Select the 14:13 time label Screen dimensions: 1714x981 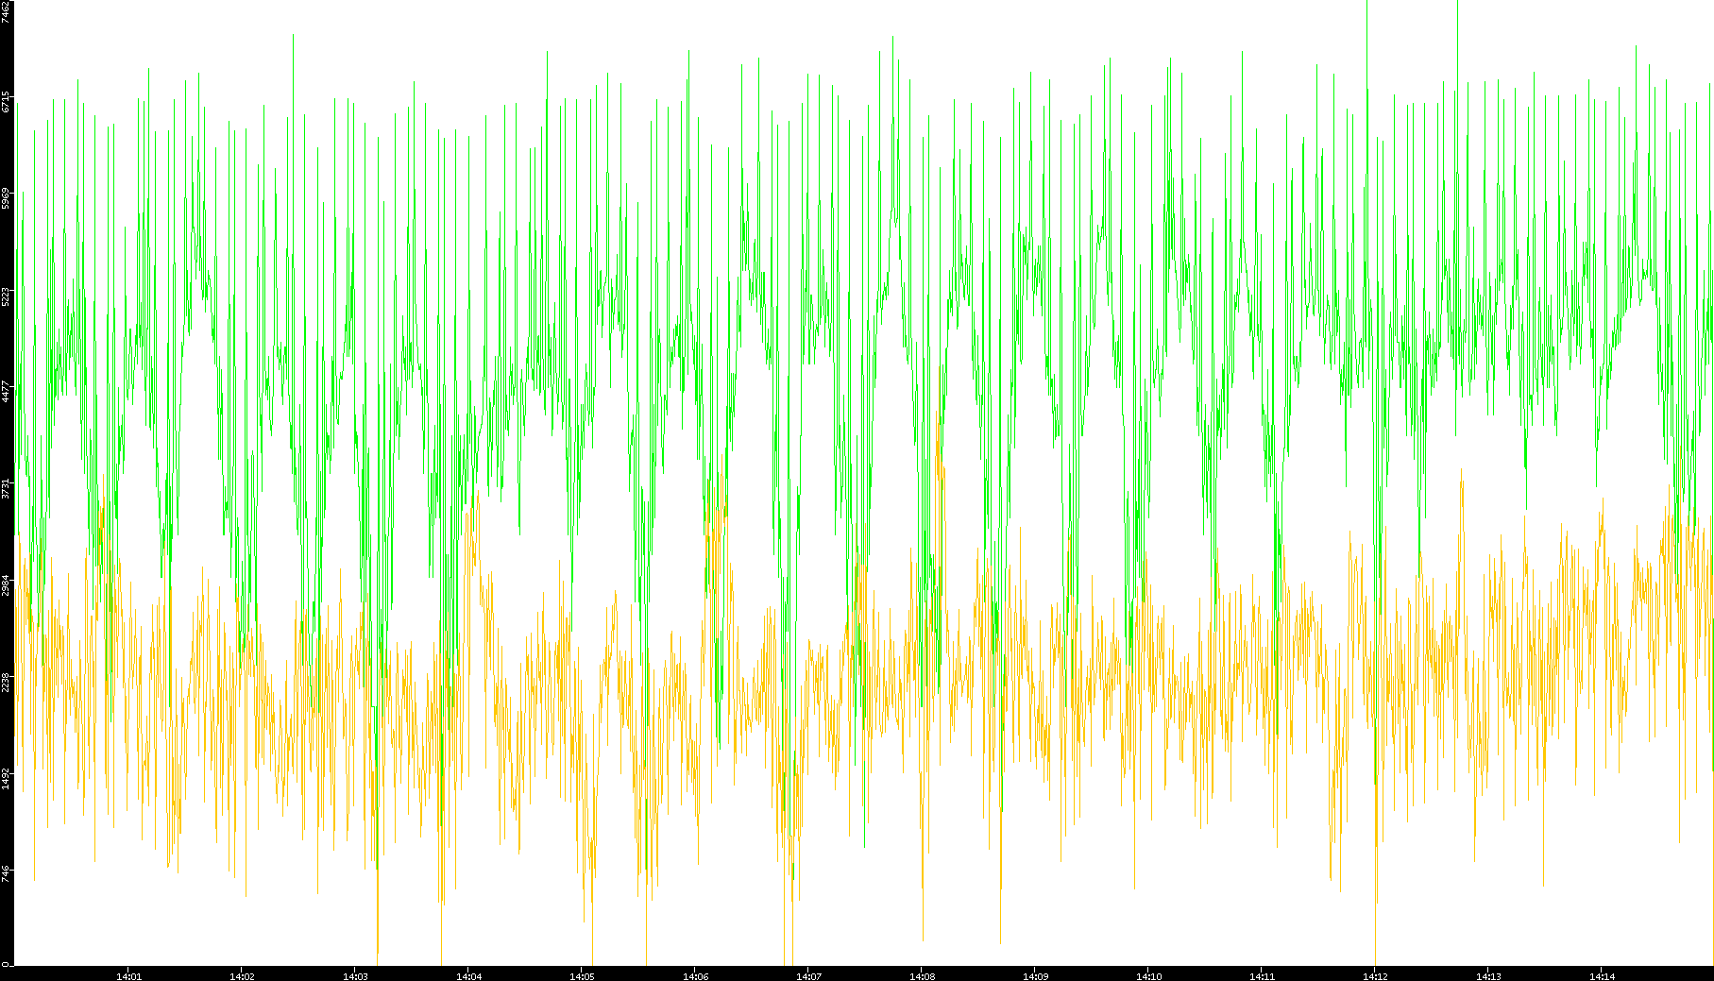(x=1488, y=975)
